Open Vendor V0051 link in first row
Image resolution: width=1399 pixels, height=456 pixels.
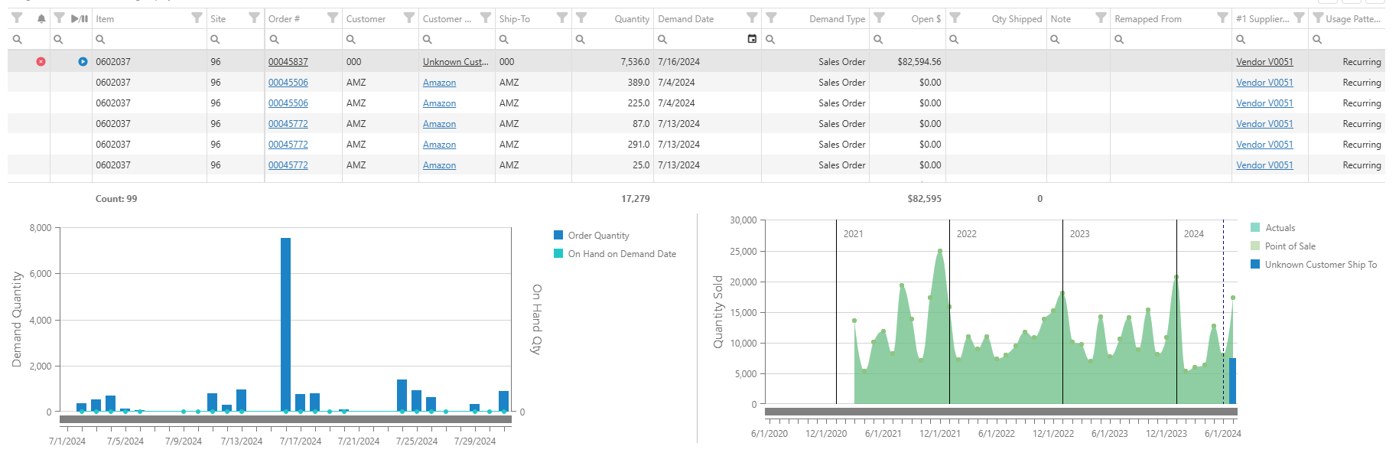pyautogui.click(x=1264, y=62)
